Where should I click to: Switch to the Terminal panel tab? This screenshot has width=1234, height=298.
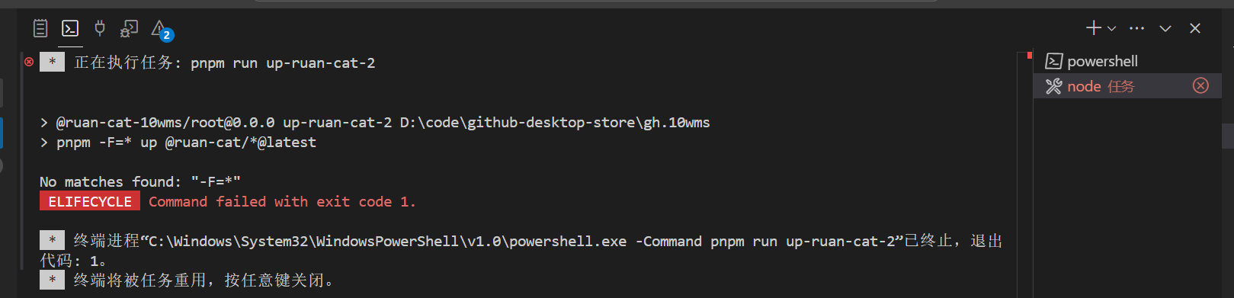point(70,29)
